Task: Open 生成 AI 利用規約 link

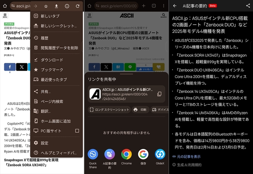Action: (187, 165)
